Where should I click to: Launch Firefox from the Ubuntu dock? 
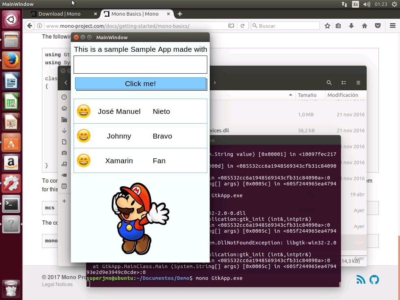coord(11,60)
